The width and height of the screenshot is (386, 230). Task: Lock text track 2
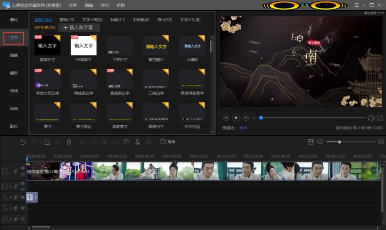pyautogui.click(x=16, y=208)
